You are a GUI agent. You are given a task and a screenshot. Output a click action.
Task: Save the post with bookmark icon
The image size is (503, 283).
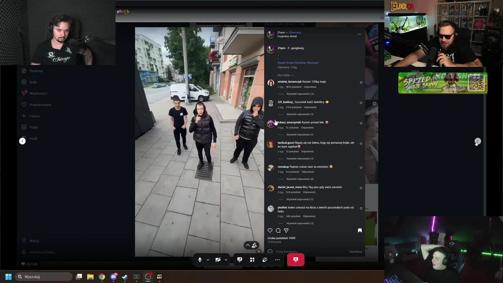(360, 230)
